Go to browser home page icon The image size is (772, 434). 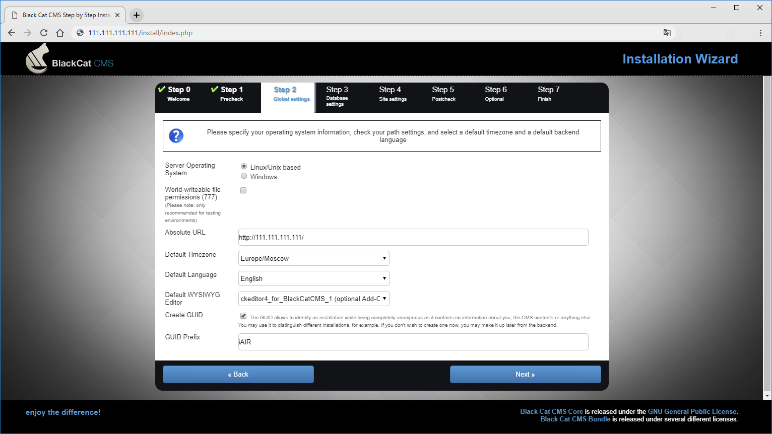coord(60,33)
